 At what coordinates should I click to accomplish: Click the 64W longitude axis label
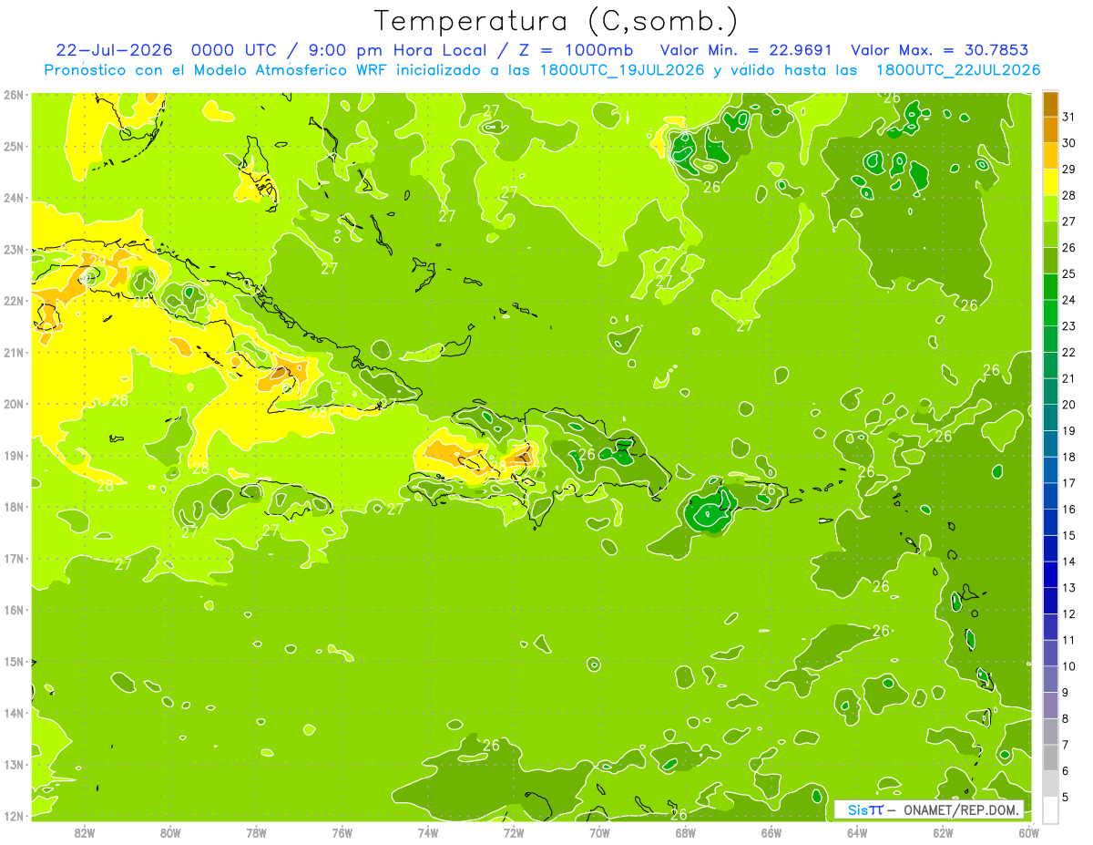point(857,832)
